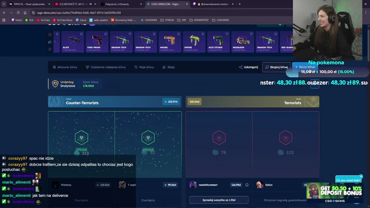Open the radar opadów bookmark
370x208 pixels.
tap(99, 20)
